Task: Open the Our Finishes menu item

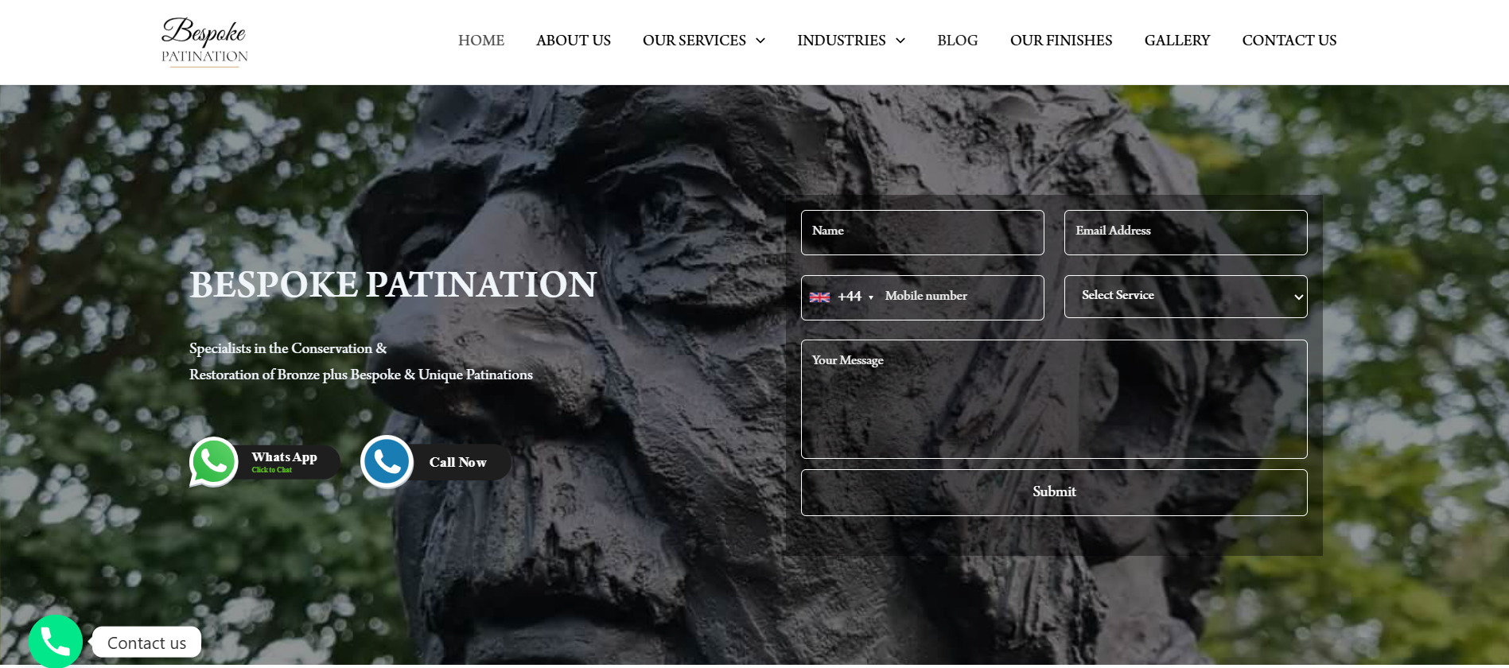Action: click(1061, 41)
